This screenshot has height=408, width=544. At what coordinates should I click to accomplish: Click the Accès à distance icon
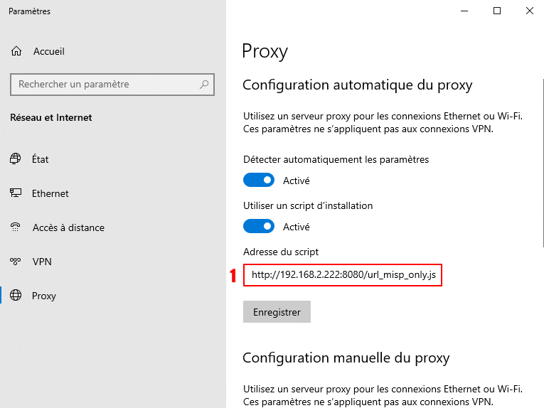16,227
